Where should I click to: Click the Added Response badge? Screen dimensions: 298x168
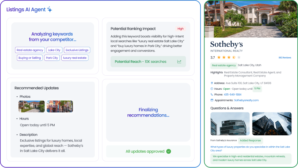click(x=250, y=140)
